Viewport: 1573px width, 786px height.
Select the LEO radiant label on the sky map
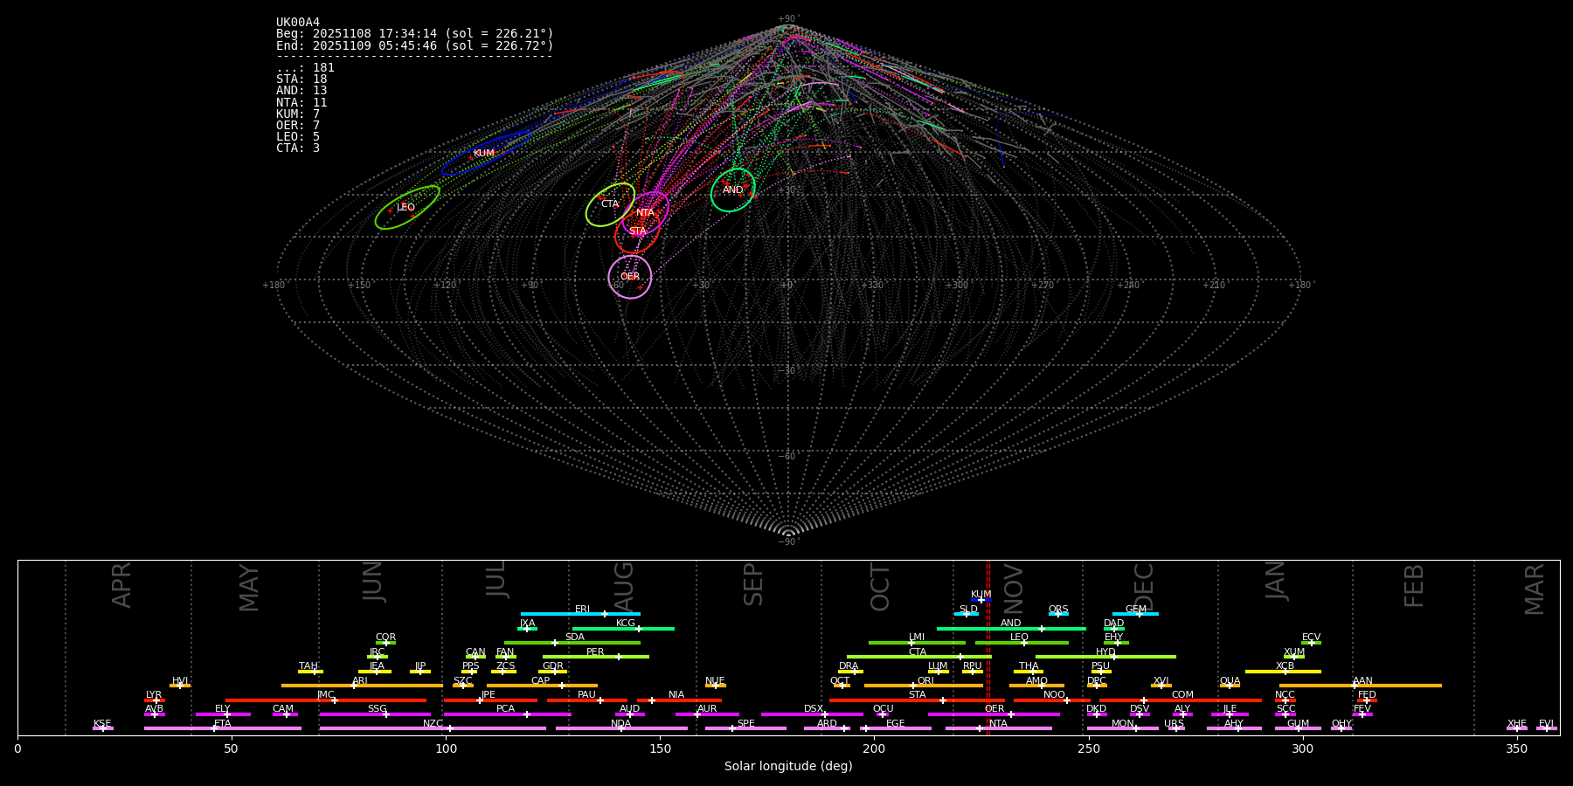click(x=405, y=208)
